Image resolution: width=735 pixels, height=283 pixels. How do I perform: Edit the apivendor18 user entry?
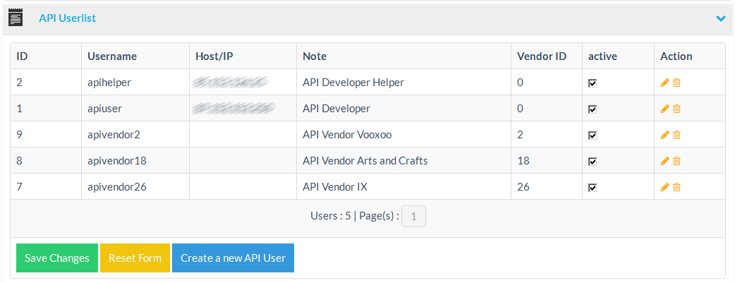(x=664, y=161)
